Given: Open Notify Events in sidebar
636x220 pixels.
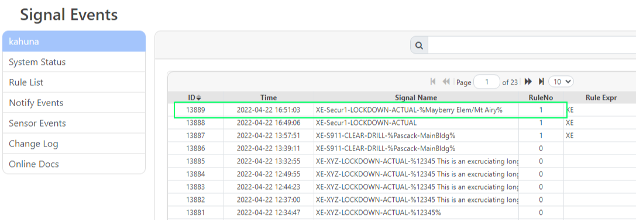Looking at the screenshot, I should (x=74, y=103).
